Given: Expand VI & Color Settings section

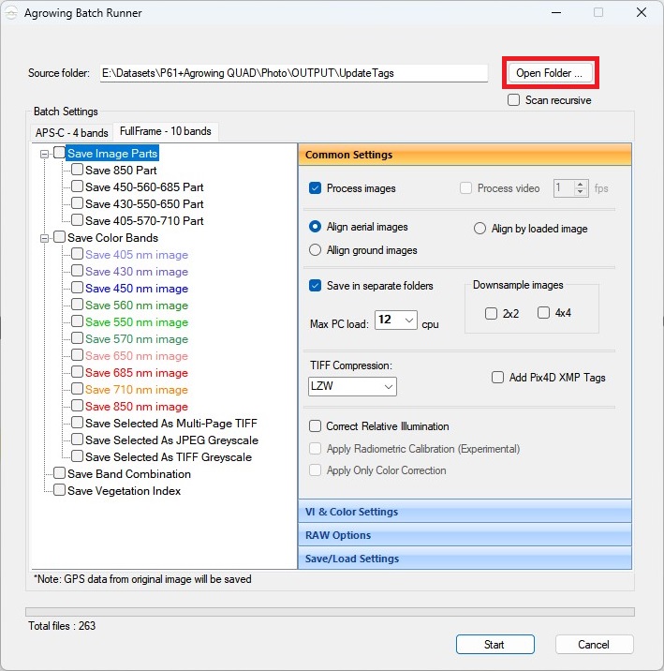Looking at the screenshot, I should pyautogui.click(x=465, y=512).
